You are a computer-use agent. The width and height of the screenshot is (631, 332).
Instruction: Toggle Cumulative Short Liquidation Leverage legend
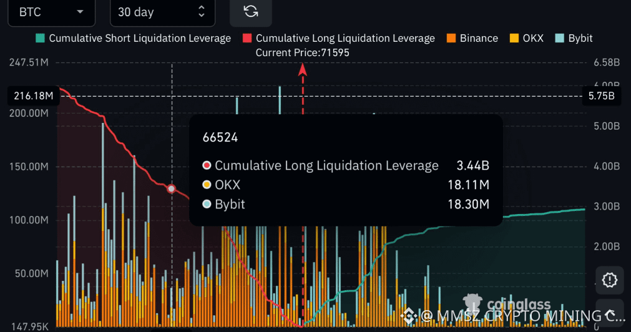click(x=133, y=38)
